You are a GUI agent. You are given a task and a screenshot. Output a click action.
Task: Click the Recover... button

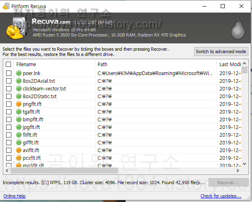(x=228, y=183)
